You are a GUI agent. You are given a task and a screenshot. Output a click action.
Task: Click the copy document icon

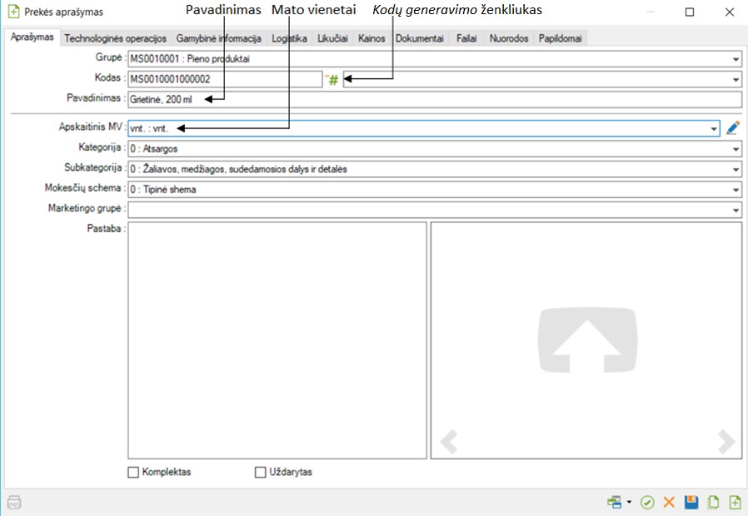coord(713,503)
